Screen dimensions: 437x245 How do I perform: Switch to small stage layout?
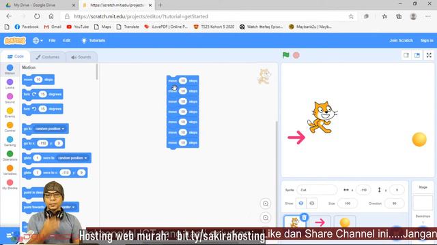[406, 55]
